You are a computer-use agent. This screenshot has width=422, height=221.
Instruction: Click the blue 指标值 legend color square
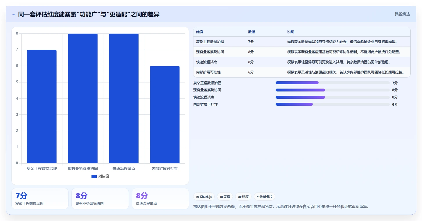point(94,176)
